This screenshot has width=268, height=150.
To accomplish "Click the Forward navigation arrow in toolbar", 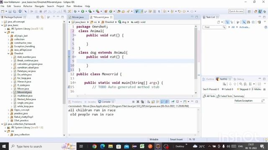I will click(192, 11).
